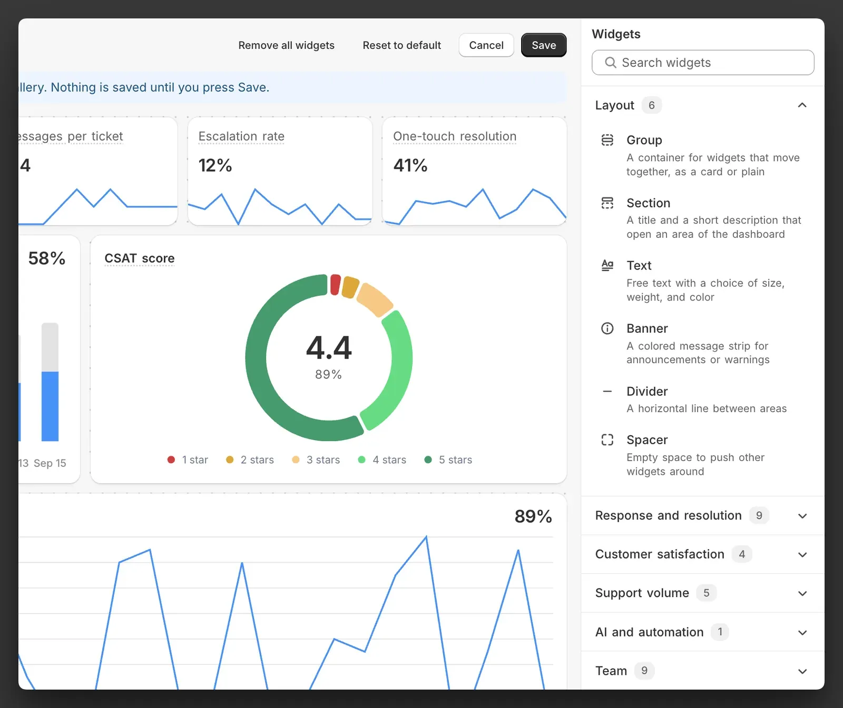Choose the Banner info icon
Screen dimensions: 843x708
607,328
